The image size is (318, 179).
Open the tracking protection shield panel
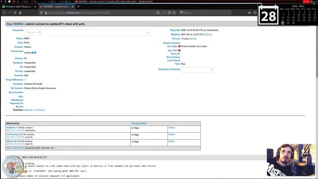[x=41, y=12]
